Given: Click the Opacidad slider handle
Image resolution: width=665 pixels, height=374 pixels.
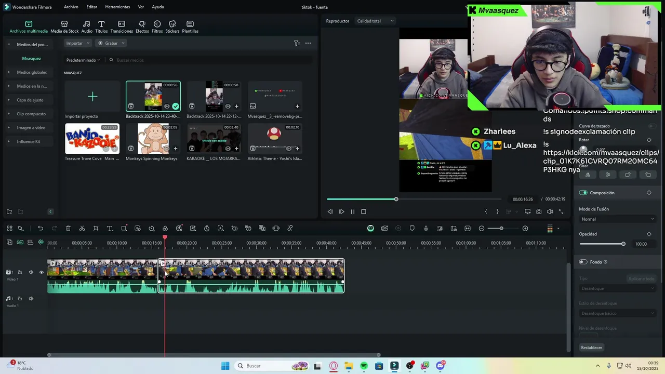Looking at the screenshot, I should (623, 244).
